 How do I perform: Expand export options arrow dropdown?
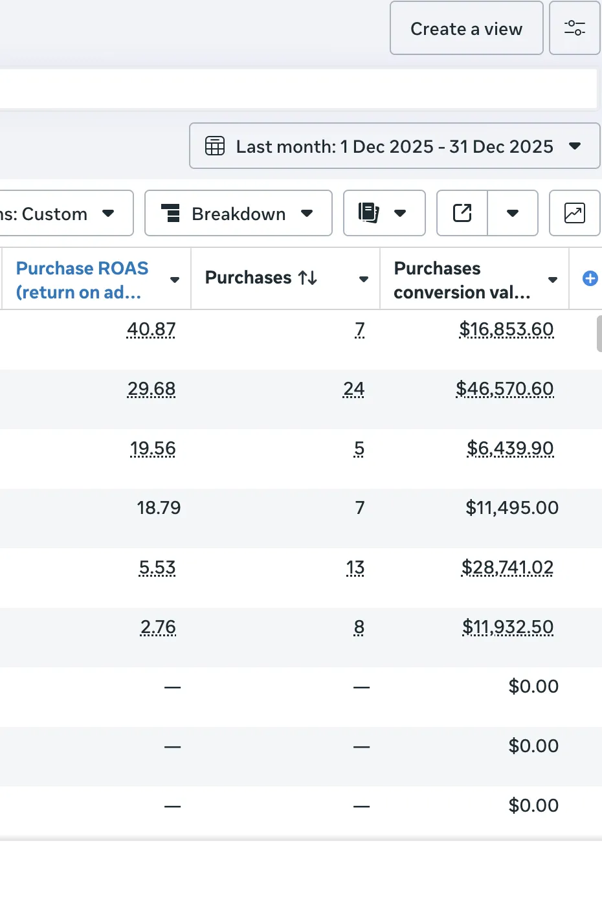[x=512, y=213]
